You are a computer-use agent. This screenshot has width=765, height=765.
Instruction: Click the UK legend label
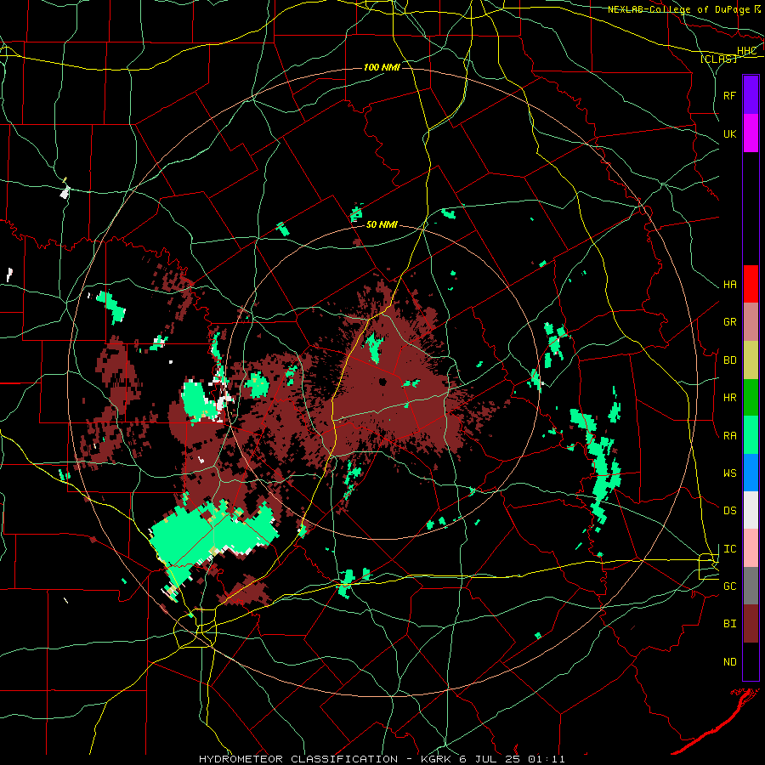click(729, 133)
